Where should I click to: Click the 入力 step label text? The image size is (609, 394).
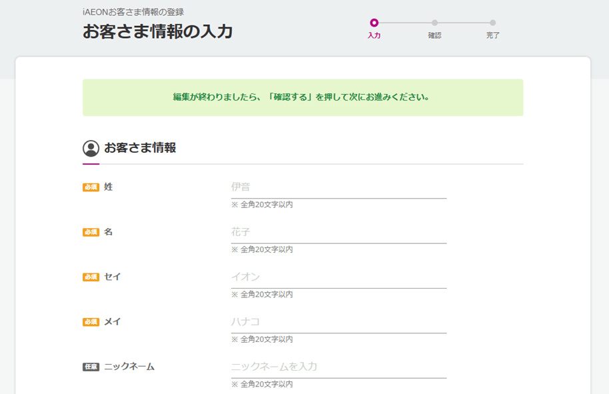374,35
